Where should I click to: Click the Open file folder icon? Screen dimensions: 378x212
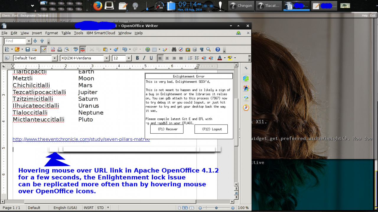[17, 49]
